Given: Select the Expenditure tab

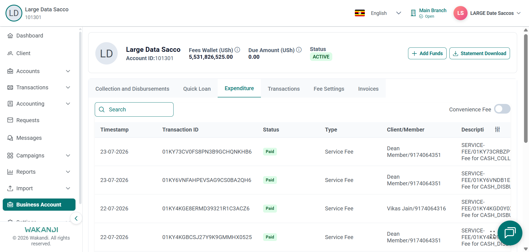Looking at the screenshot, I should pos(239,88).
